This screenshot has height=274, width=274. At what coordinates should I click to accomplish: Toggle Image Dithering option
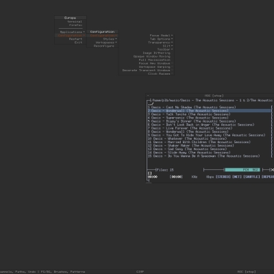pos(146,53)
